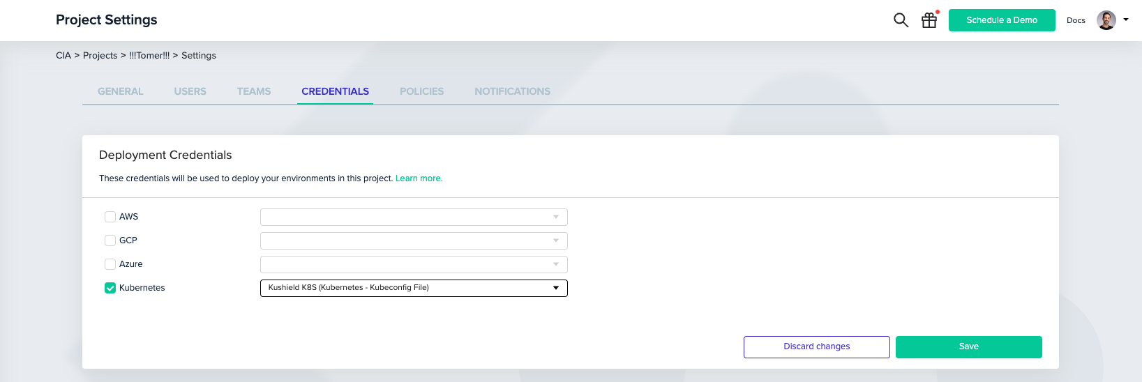Enable the AWS checkbox
The height and width of the screenshot is (382, 1142).
click(x=110, y=217)
